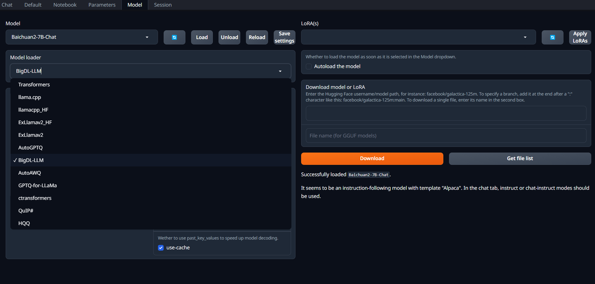Uncheck the use-cache checkbox
The image size is (595, 284).
click(x=161, y=248)
